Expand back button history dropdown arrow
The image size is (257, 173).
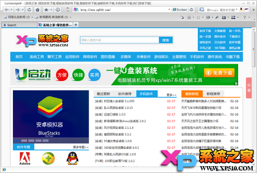pos(11,10)
